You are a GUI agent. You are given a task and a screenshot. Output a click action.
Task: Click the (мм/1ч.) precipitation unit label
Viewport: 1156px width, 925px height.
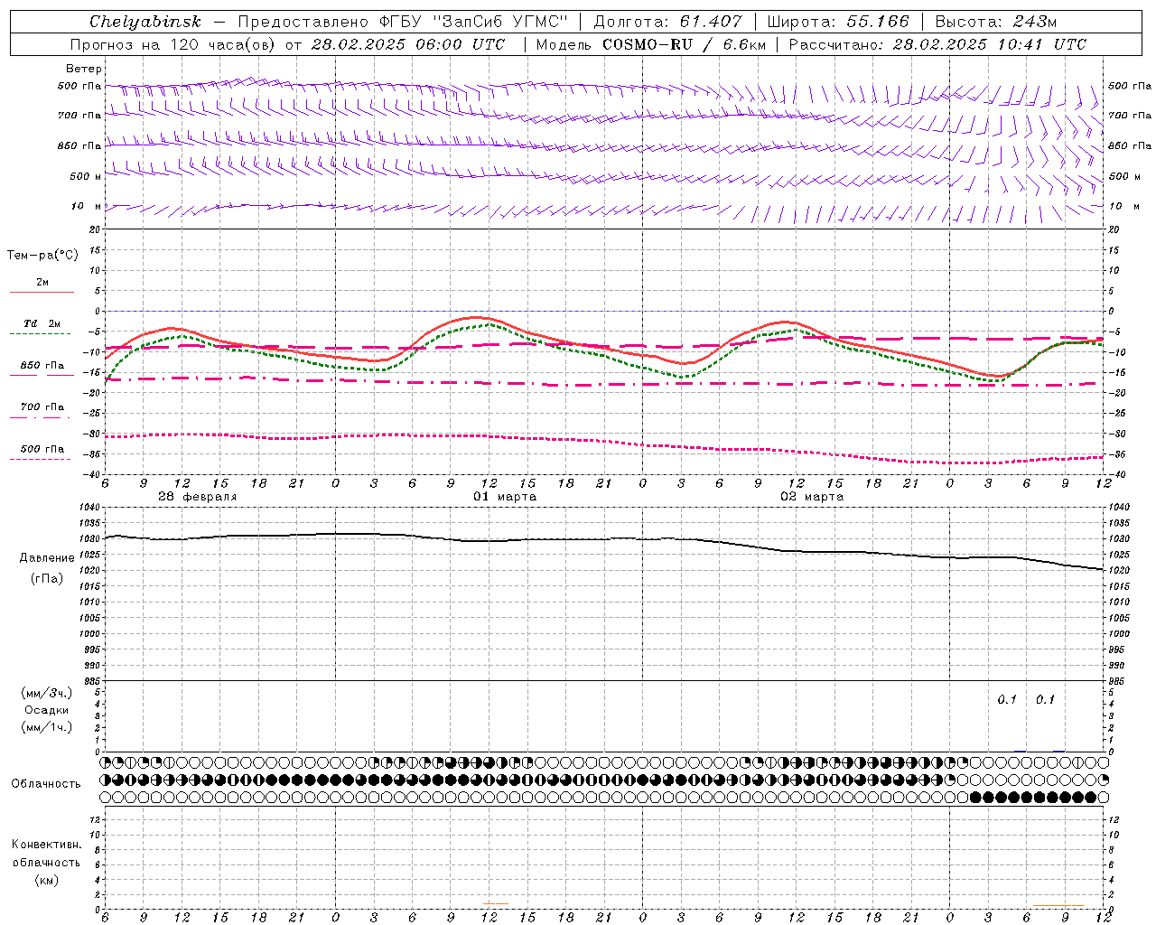tap(47, 727)
